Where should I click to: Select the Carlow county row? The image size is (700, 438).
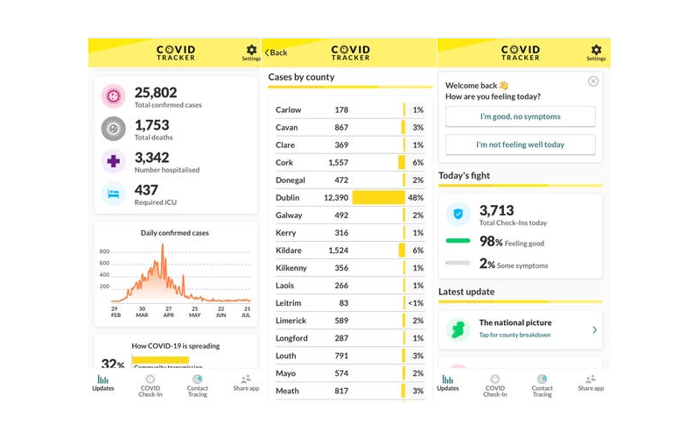point(351,110)
